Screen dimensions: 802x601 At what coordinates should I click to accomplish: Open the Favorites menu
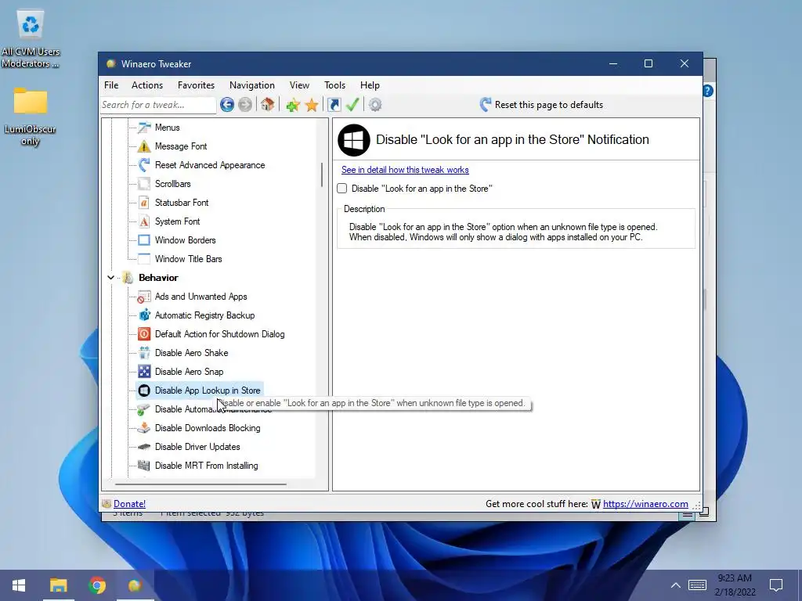(196, 85)
